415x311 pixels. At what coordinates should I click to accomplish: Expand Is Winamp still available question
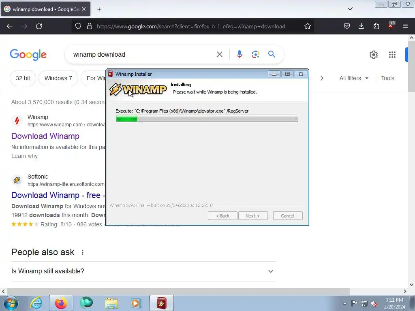(x=143, y=271)
